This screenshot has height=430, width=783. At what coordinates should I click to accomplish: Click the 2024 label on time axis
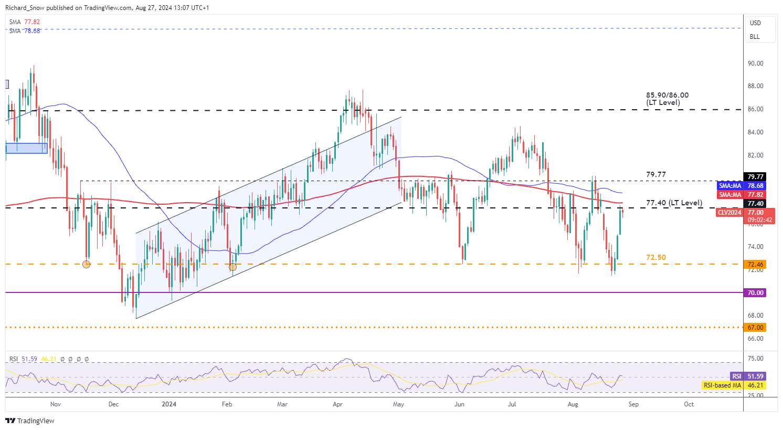click(169, 404)
